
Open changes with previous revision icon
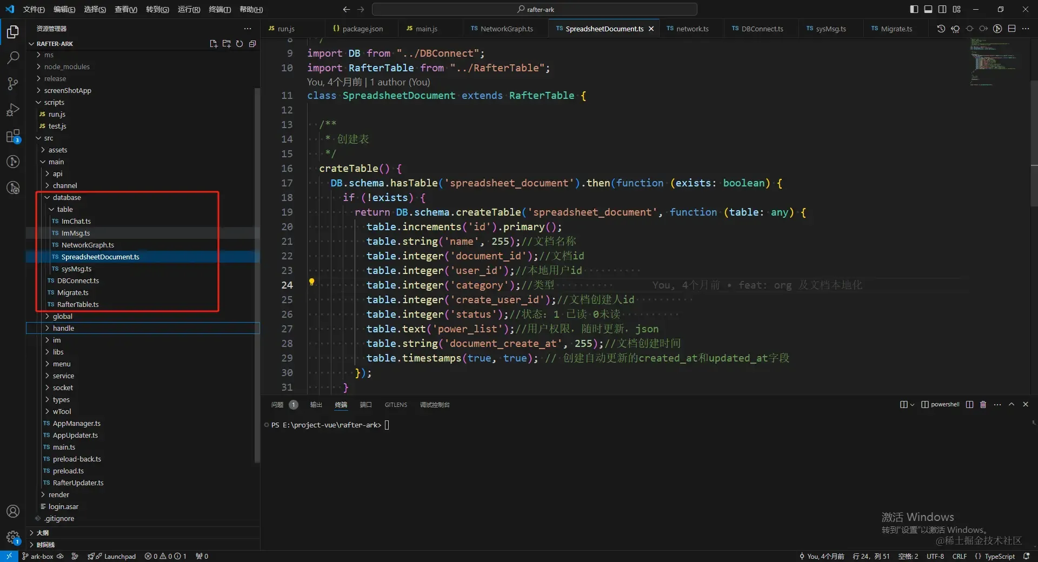[955, 29]
